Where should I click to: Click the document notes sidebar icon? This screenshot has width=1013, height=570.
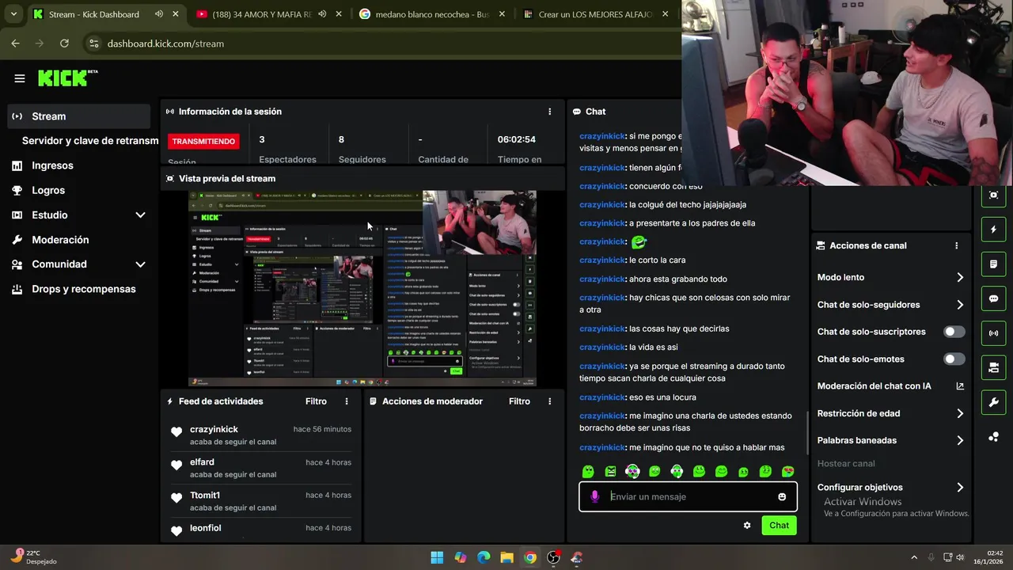(994, 264)
